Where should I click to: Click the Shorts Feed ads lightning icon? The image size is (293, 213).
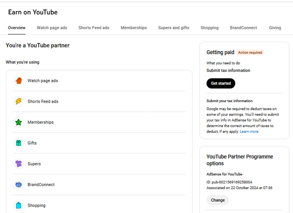click(x=18, y=101)
